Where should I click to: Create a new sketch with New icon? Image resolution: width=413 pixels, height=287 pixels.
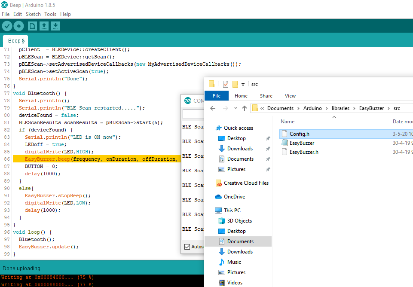tap(32, 26)
